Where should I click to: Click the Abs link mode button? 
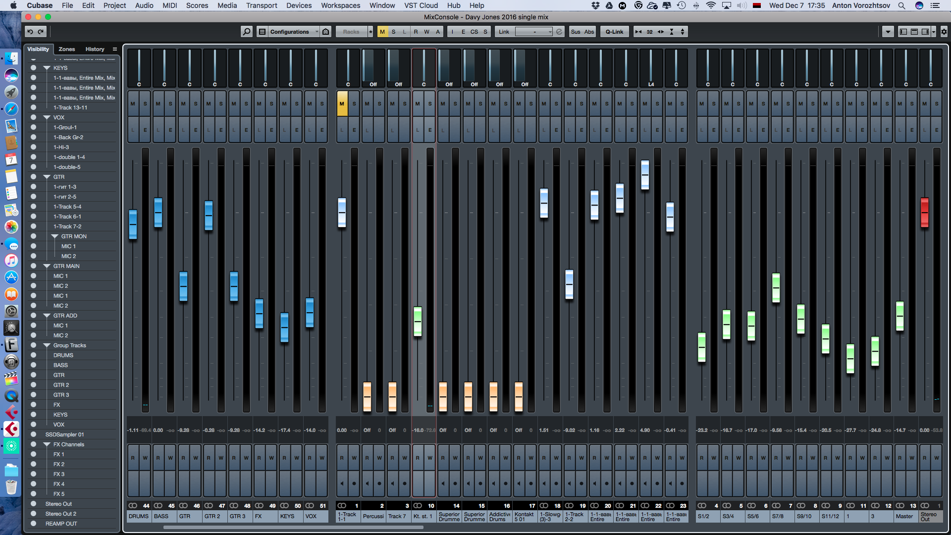click(x=589, y=32)
